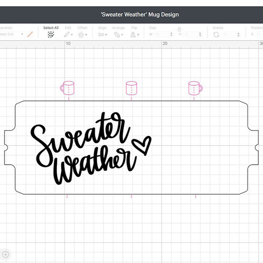Select the left-handle mug guide icon
Image resolution: width=263 pixels, height=263 pixels.
[67, 88]
